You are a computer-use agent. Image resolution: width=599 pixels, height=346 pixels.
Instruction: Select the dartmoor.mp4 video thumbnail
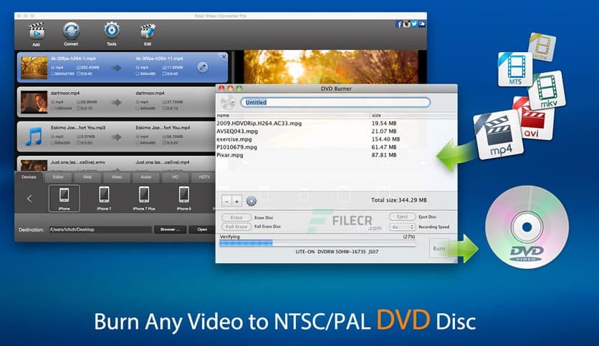point(34,102)
